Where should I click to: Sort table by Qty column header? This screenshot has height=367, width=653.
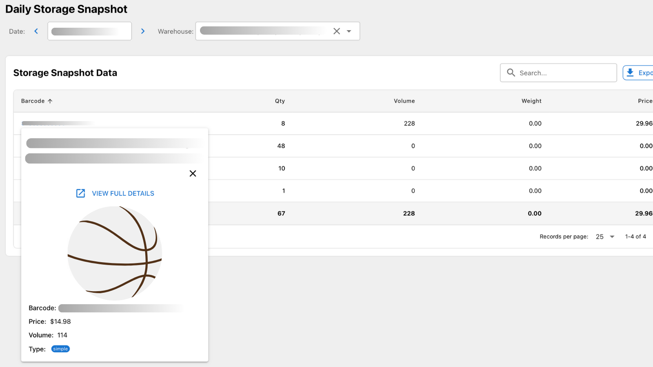[280, 101]
